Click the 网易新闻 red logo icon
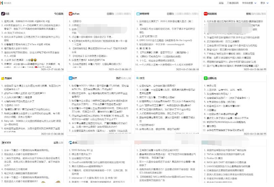274x187 pixels. [205, 14]
